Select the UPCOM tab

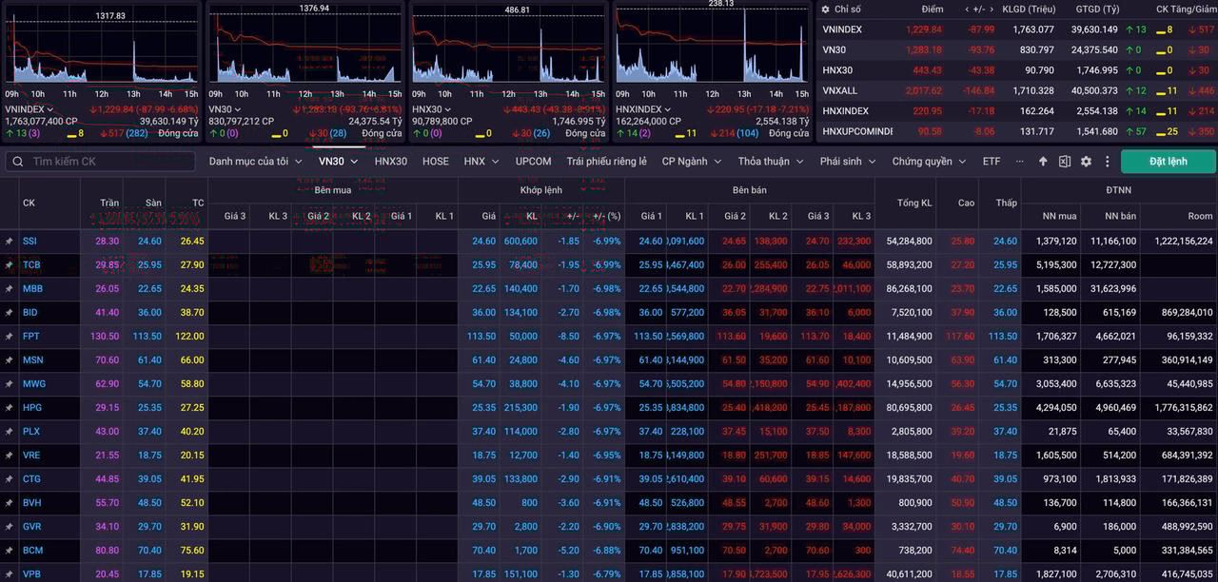point(533,162)
